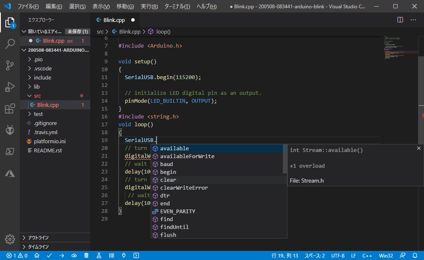Click PlatformIO Upload arrow in status bar

point(62,256)
